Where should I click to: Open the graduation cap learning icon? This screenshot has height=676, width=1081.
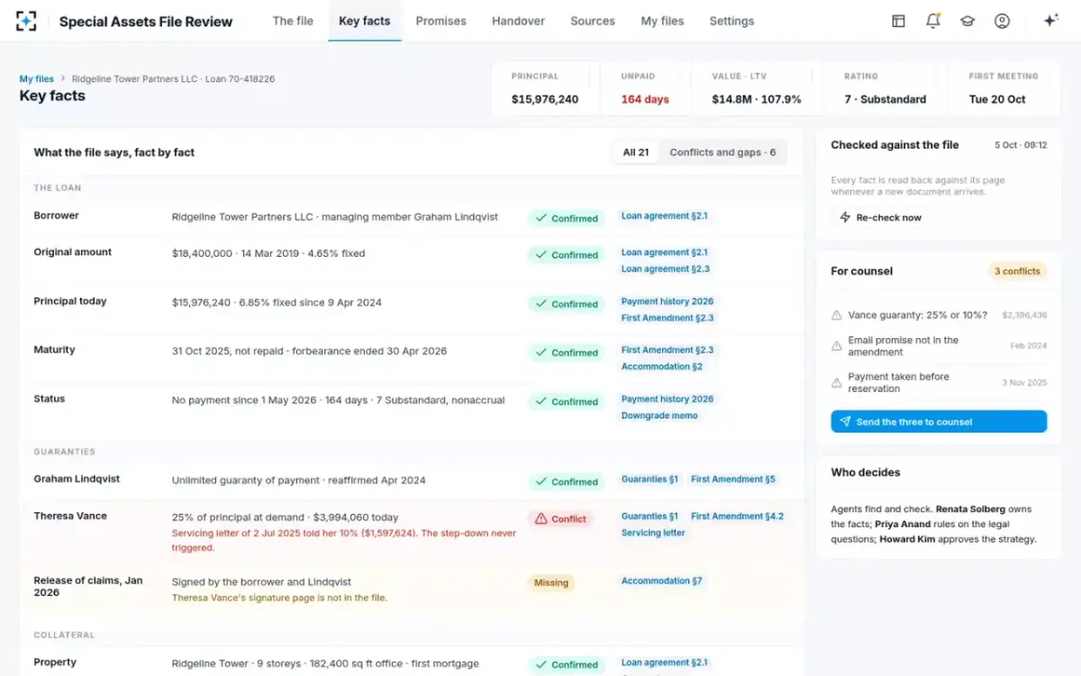(967, 21)
